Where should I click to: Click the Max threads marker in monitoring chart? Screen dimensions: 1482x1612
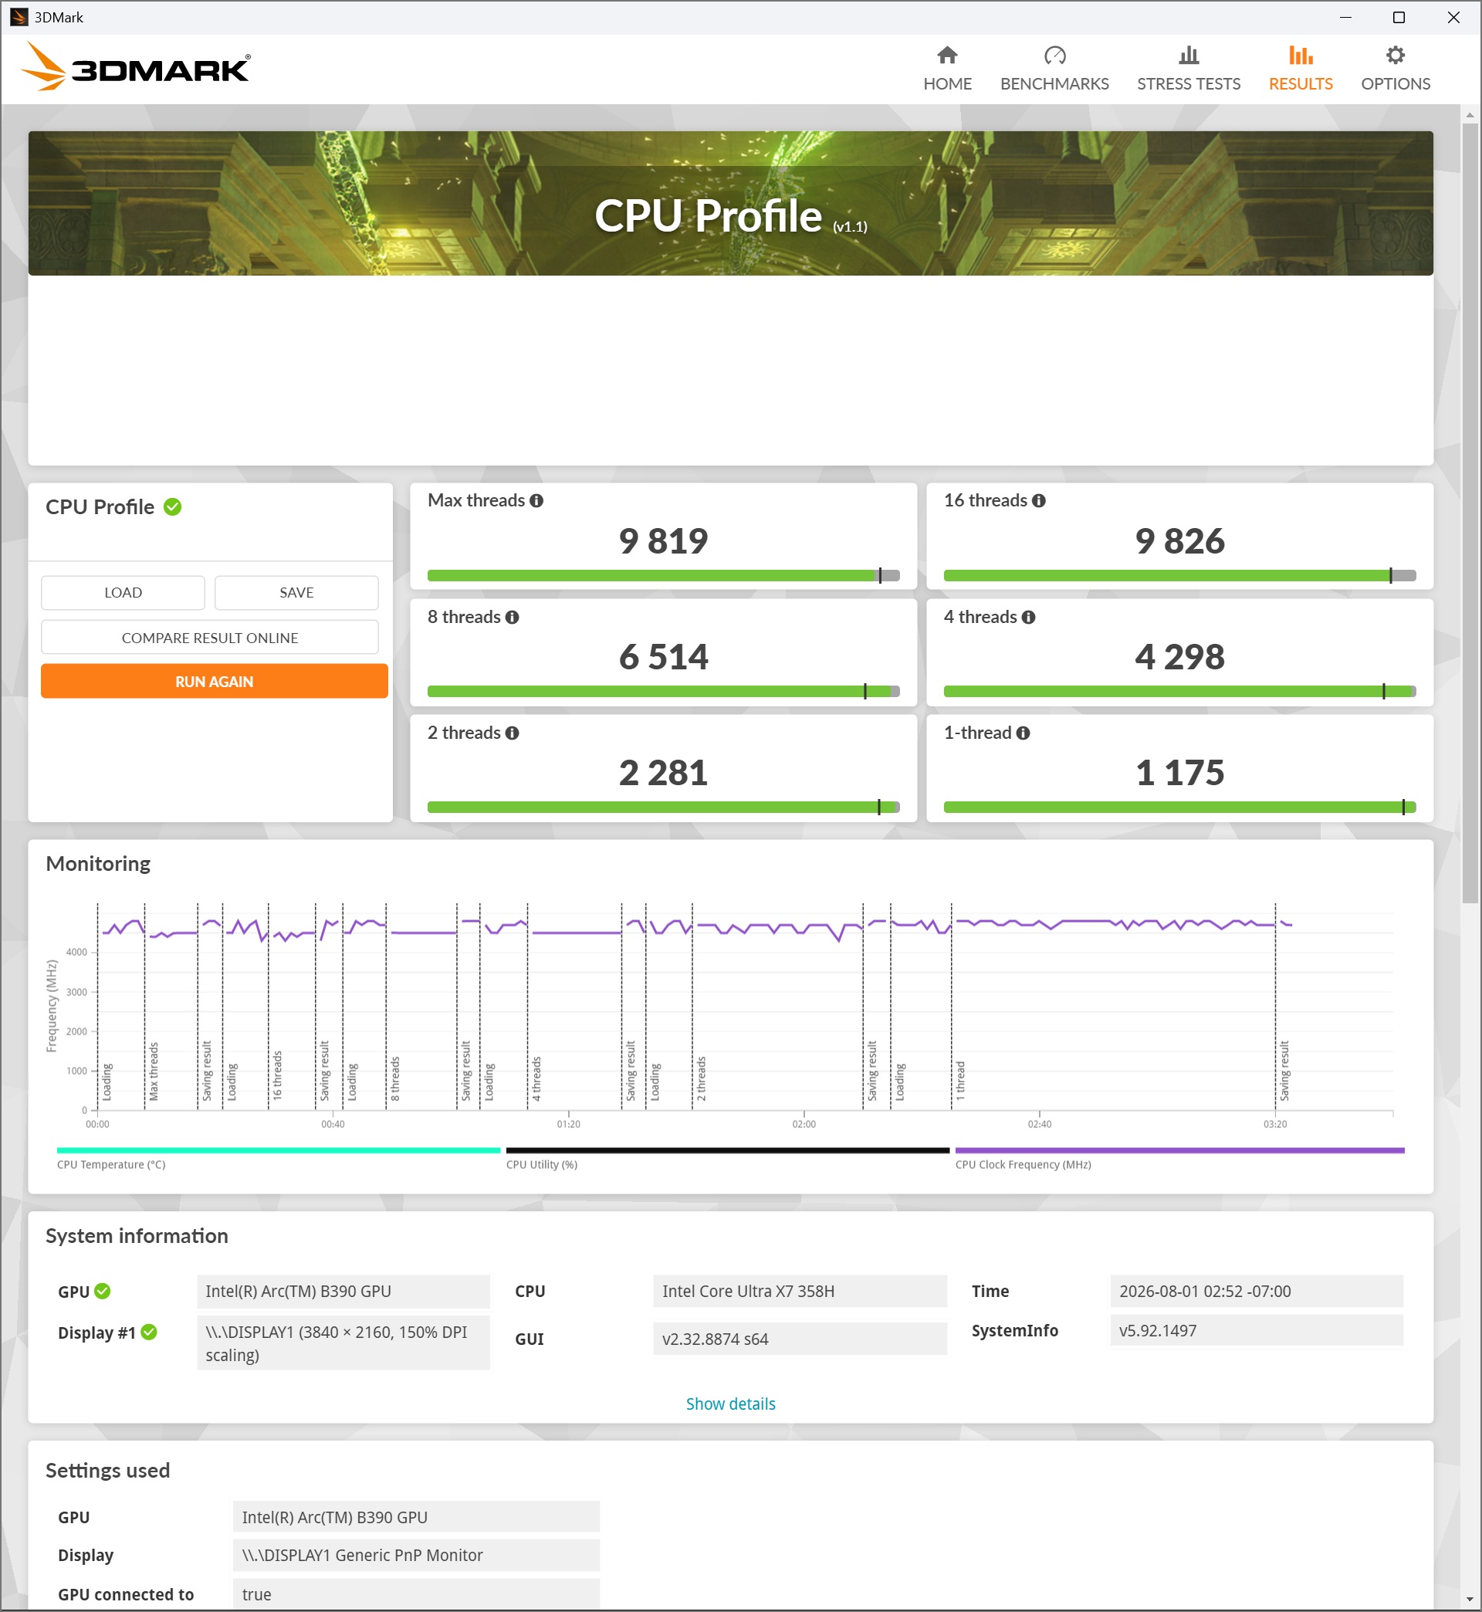(154, 1072)
